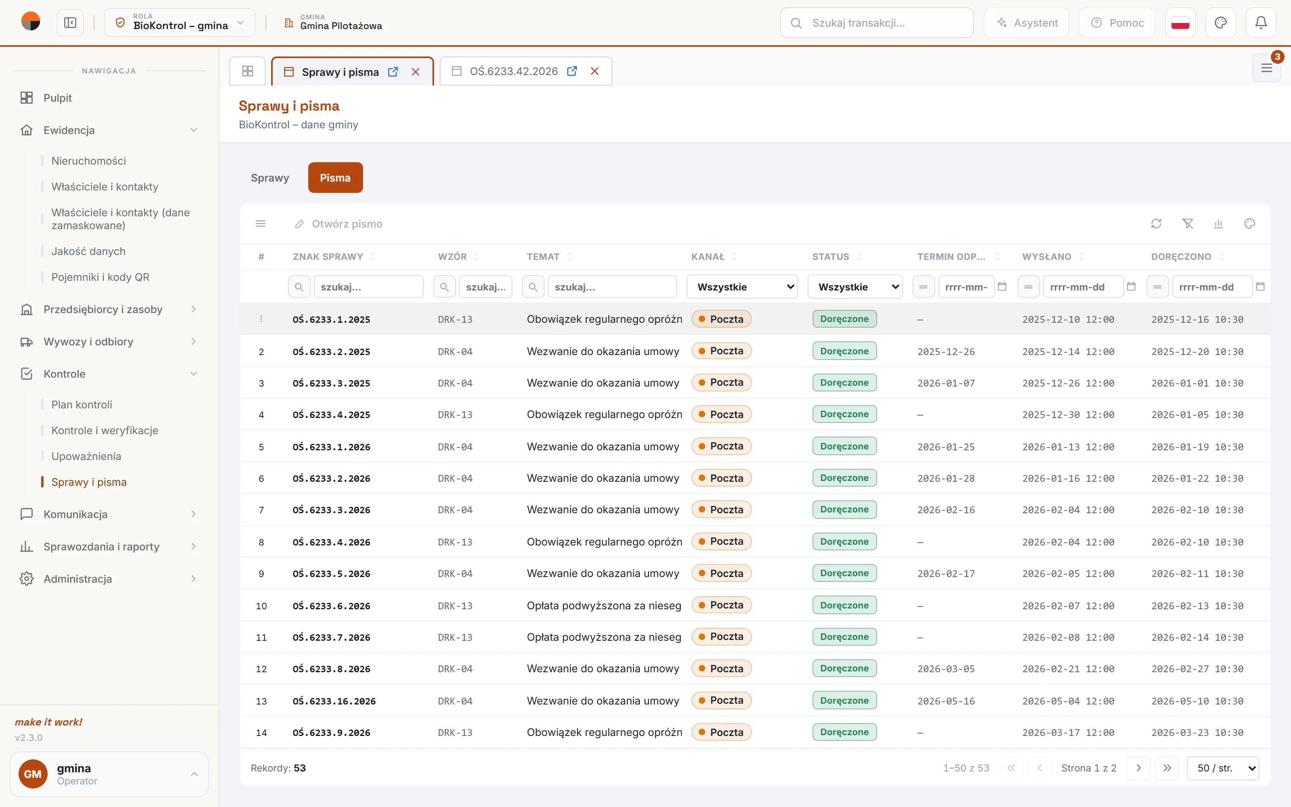
Task: Click the Pomoc button
Action: (x=1117, y=23)
